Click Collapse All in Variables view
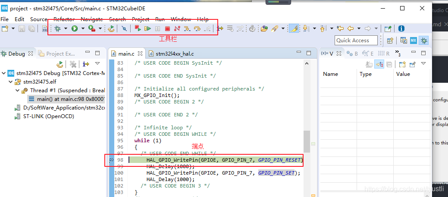448x197 pixels. click(389, 65)
